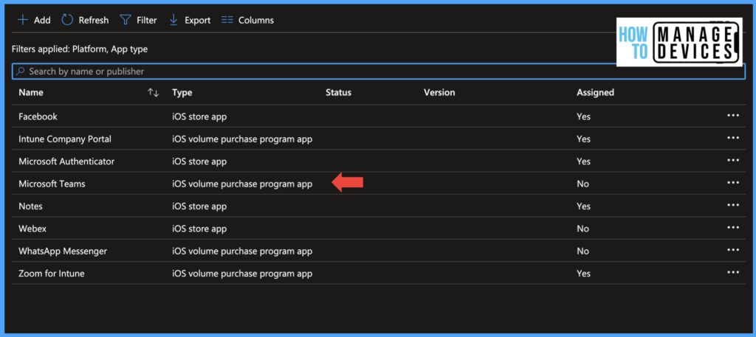The height and width of the screenshot is (337, 756).
Task: Click Notes' iOS store app type
Action: coord(199,206)
